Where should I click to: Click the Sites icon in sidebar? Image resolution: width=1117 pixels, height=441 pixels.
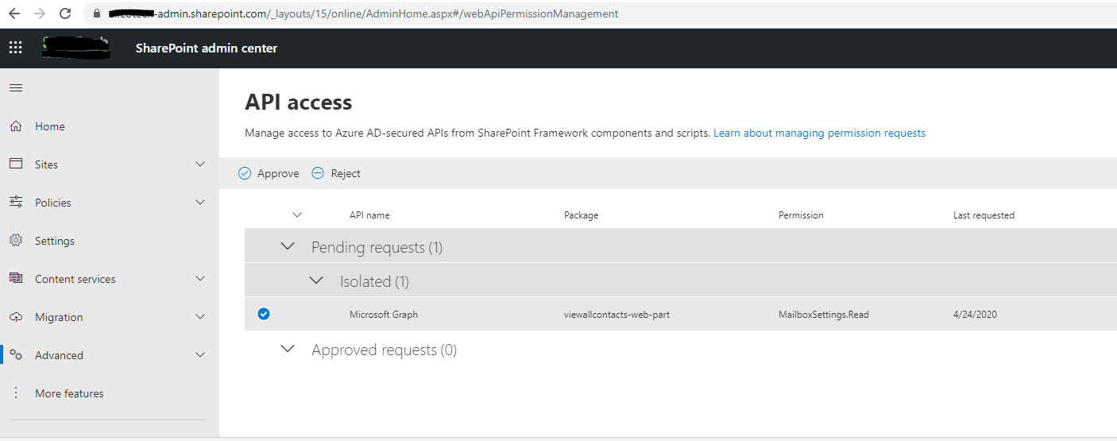coord(16,164)
